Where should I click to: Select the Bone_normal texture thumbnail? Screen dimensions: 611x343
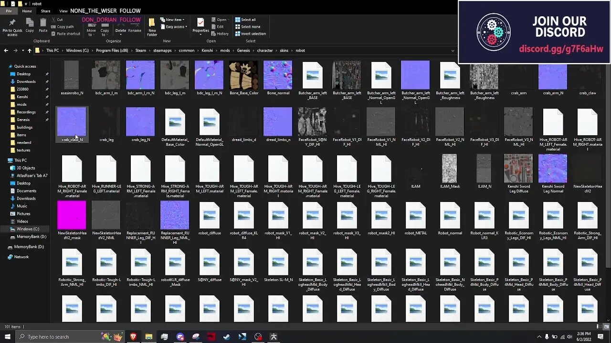pyautogui.click(x=278, y=79)
